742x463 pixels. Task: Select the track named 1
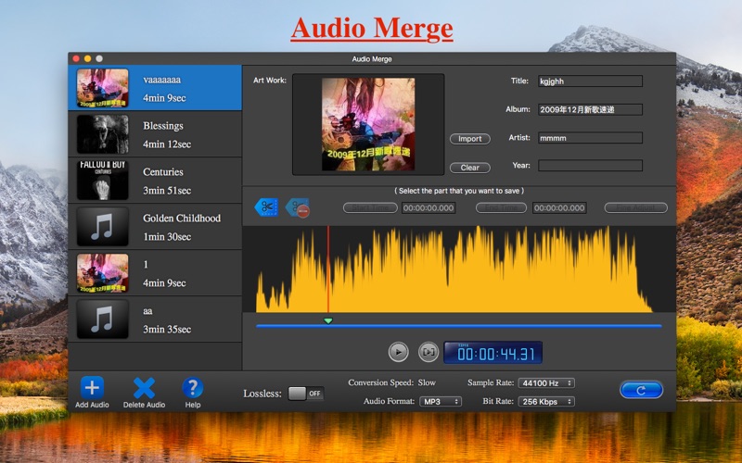155,273
